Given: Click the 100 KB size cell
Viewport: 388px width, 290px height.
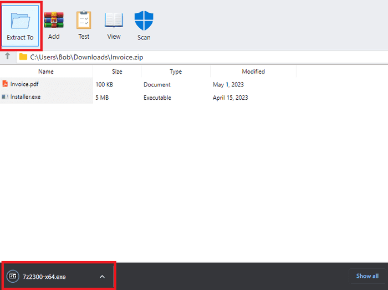Looking at the screenshot, I should coord(104,85).
